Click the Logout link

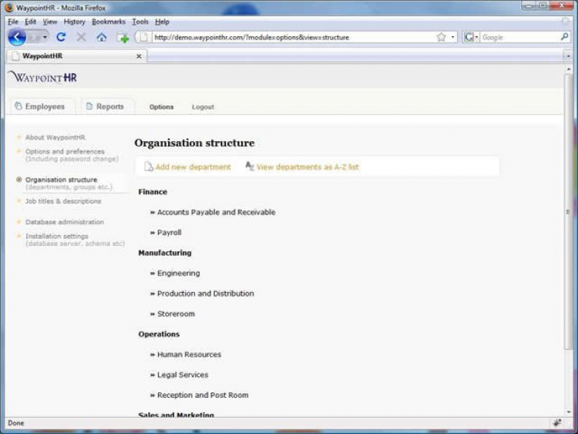pos(203,107)
